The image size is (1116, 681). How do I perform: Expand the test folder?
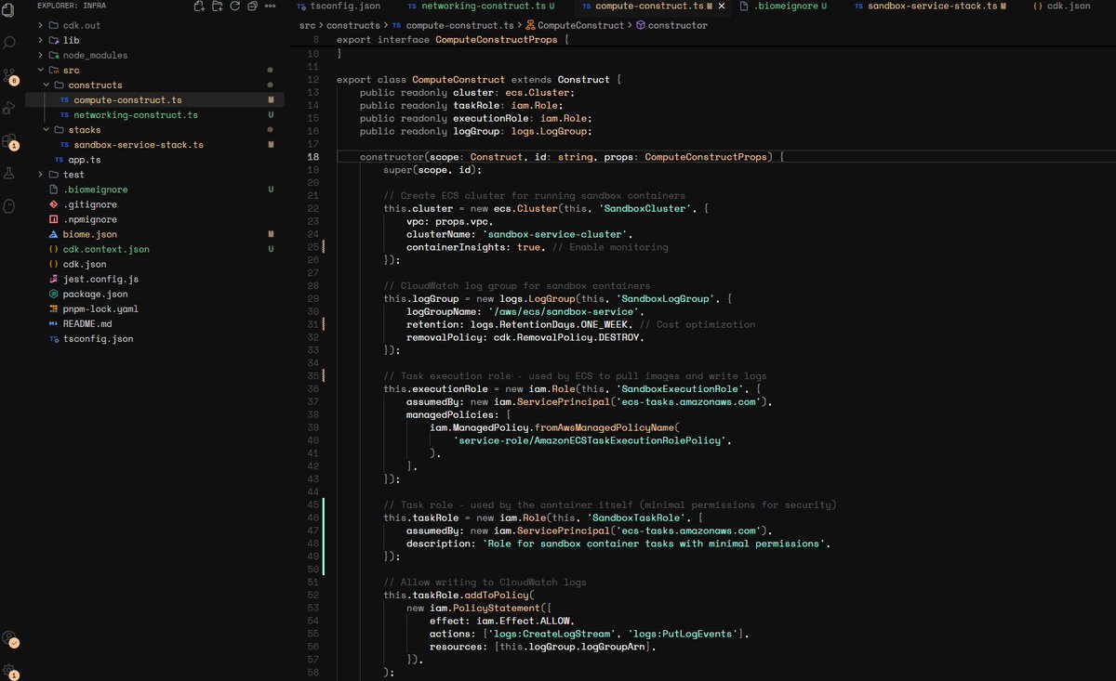coord(154,175)
